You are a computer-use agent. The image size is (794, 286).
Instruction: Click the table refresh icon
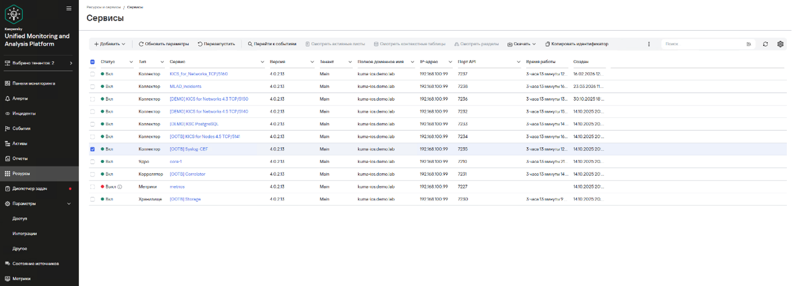click(765, 44)
